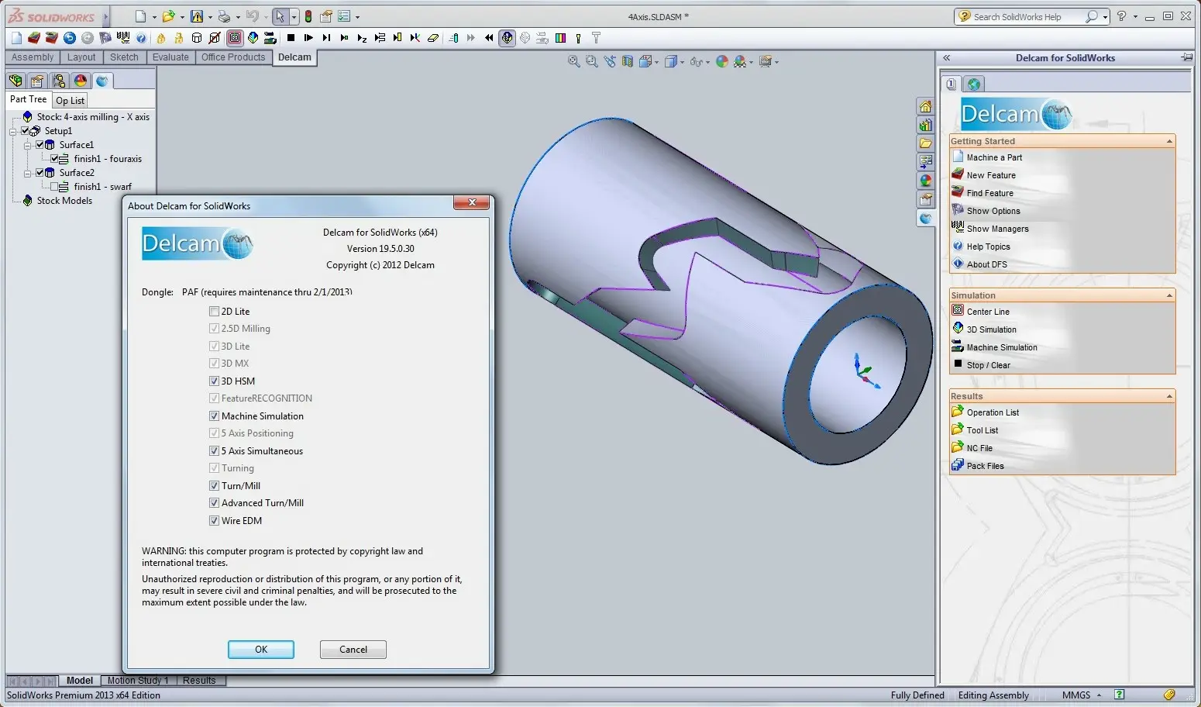
Task: Collapse the Results section
Action: pyautogui.click(x=1169, y=396)
